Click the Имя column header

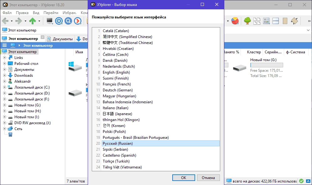coord(79,52)
